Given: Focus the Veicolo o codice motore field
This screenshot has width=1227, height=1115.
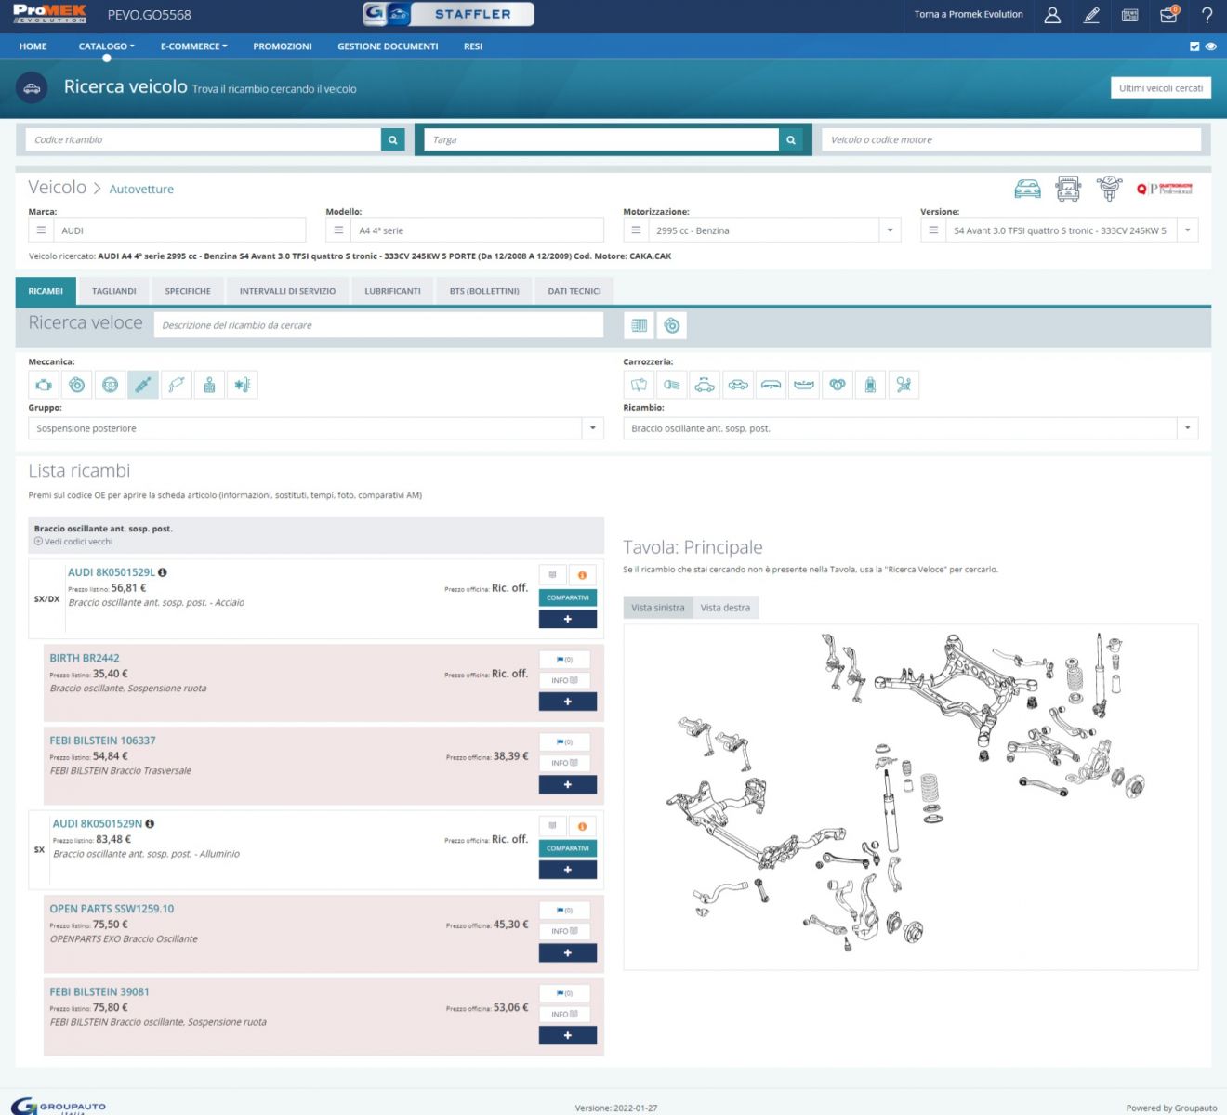Looking at the screenshot, I should tap(1011, 140).
